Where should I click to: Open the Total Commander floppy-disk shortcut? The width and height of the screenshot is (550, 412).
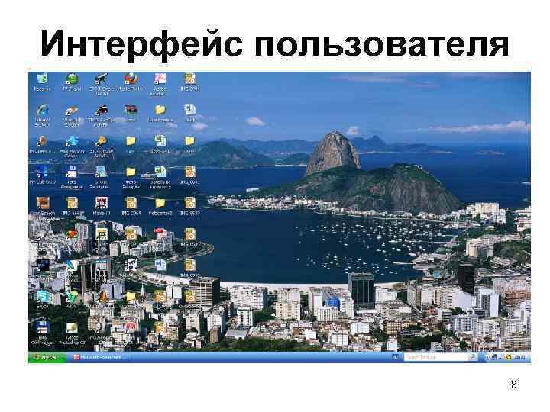tap(43, 332)
